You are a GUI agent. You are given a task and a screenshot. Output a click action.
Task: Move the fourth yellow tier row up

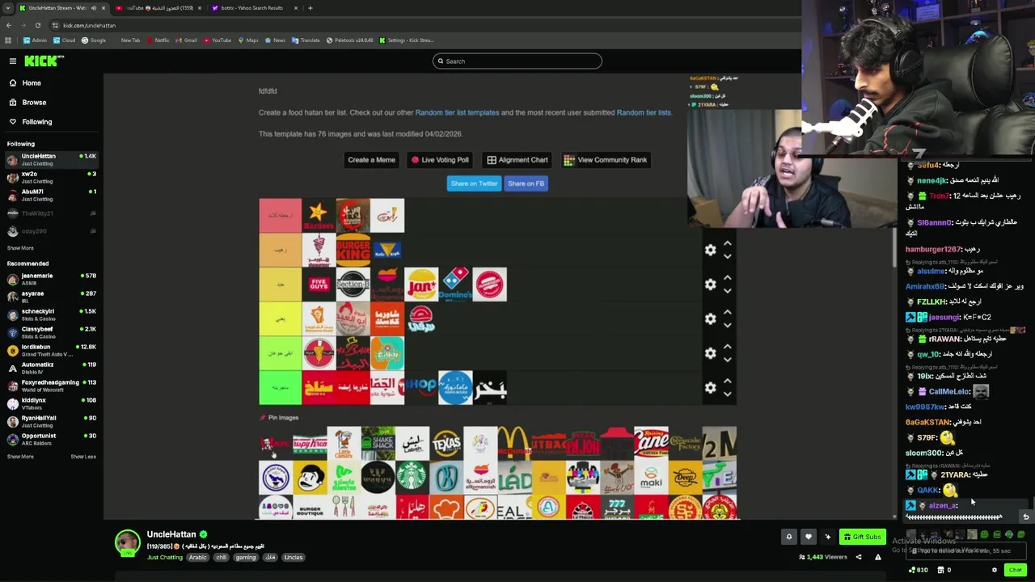727,312
